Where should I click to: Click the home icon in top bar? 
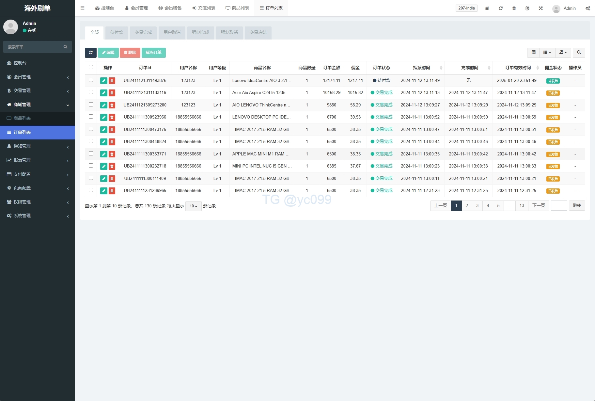coord(487,8)
